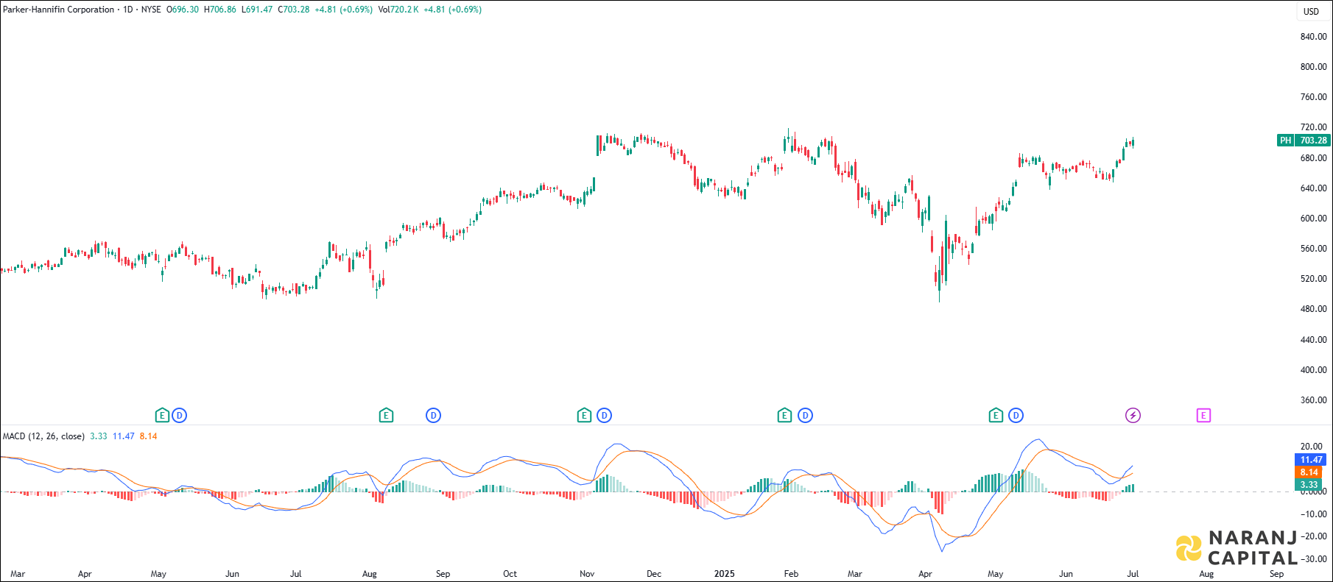Open the earnings E marker at August 2024
Screen dimensions: 1333x582
[386, 416]
